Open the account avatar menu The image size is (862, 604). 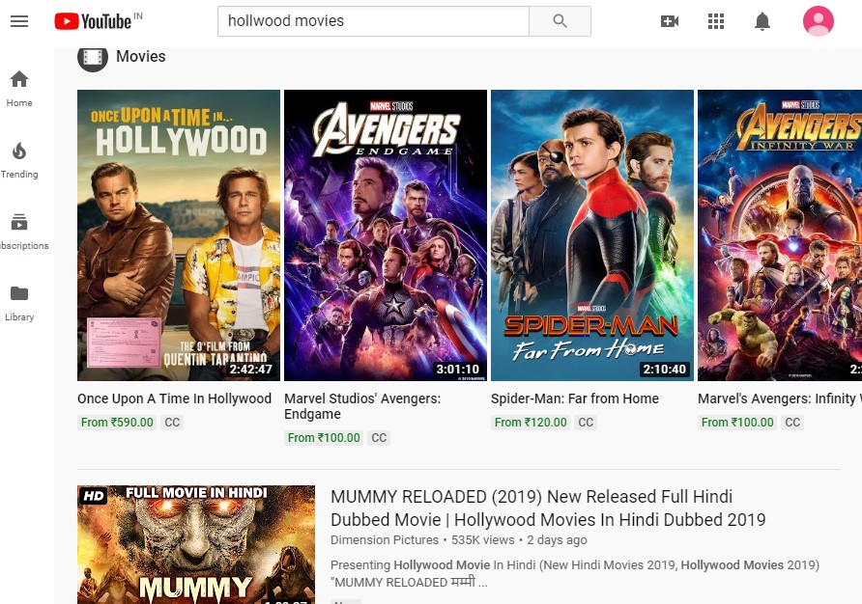click(818, 21)
